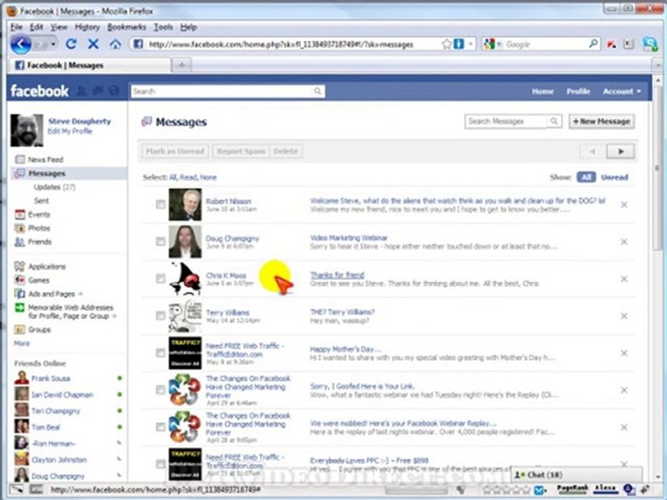The height and width of the screenshot is (500, 667).
Task: Click the Games sidebar icon
Action: [19, 280]
